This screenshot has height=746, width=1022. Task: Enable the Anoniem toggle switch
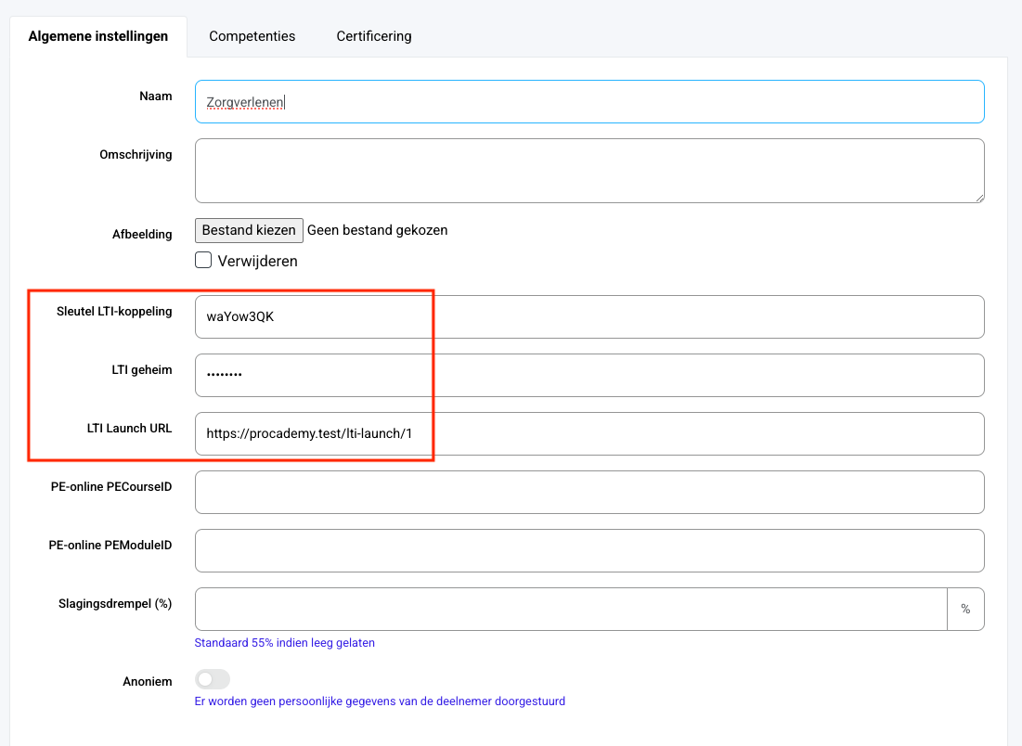pos(213,680)
